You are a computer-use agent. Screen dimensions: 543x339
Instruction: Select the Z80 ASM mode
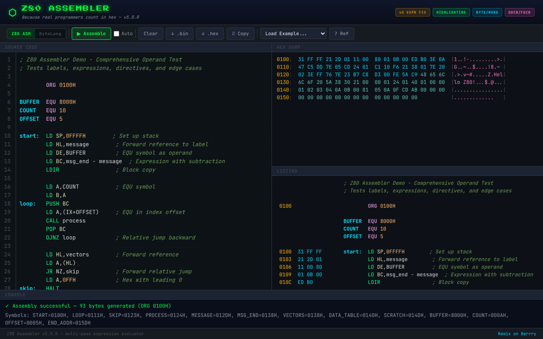21,34
